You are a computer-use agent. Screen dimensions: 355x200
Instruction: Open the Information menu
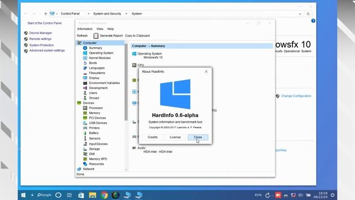85,29
